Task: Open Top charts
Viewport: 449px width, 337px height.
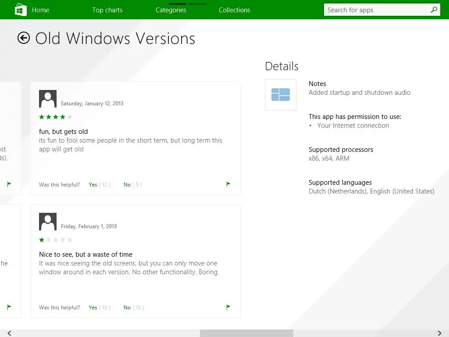Action: (x=107, y=10)
